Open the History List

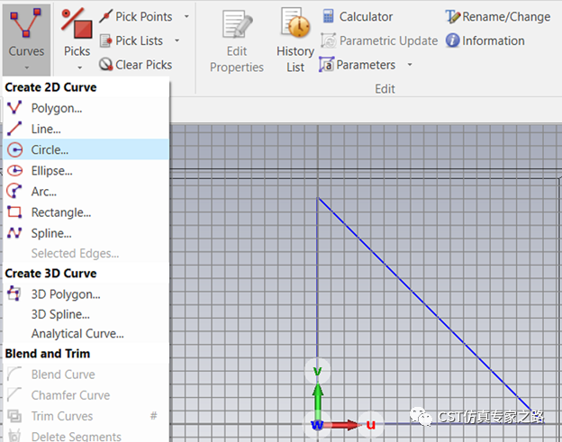(x=295, y=40)
